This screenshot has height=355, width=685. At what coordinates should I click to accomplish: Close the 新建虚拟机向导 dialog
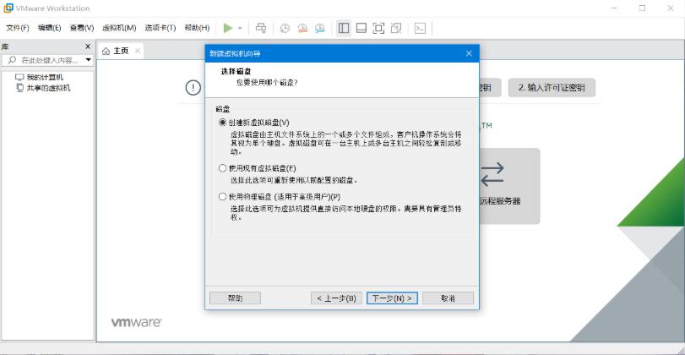coord(469,53)
